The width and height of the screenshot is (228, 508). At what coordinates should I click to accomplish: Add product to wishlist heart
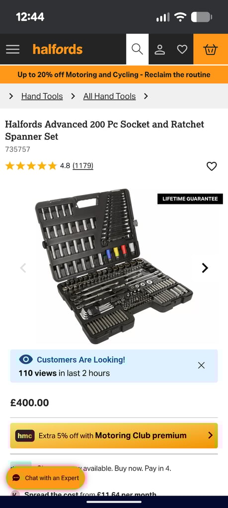[x=212, y=166]
